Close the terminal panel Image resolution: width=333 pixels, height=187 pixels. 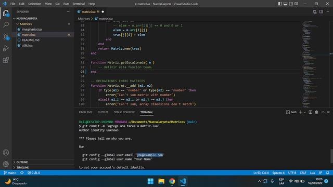(x=328, y=112)
